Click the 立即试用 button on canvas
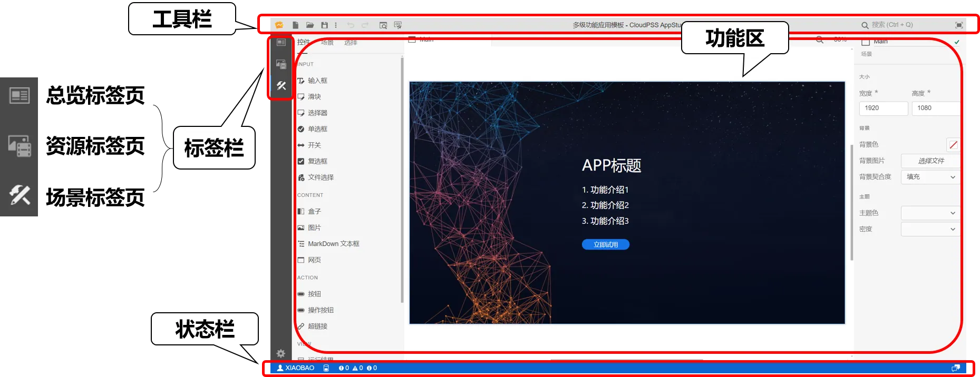Image resolution: width=980 pixels, height=377 pixels. (606, 244)
